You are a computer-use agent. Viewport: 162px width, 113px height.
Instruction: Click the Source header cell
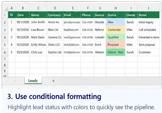tap(100, 15)
